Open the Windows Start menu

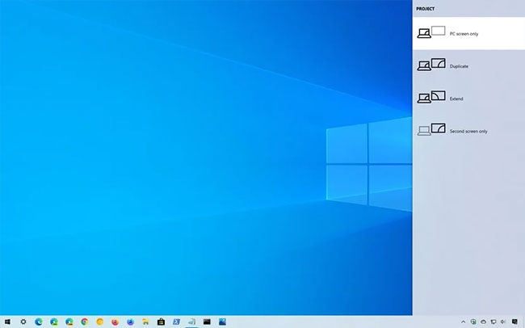(x=7, y=322)
